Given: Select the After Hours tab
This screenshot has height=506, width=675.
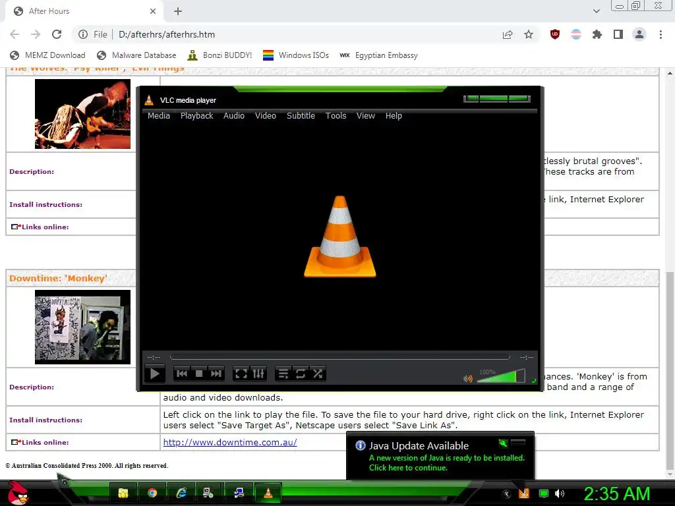Looking at the screenshot, I should [x=84, y=11].
